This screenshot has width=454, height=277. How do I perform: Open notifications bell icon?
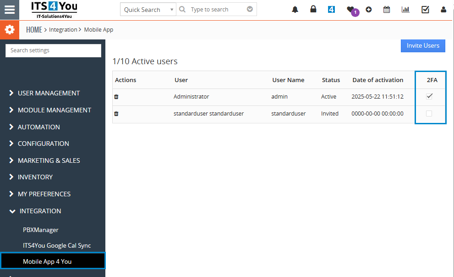tap(295, 10)
